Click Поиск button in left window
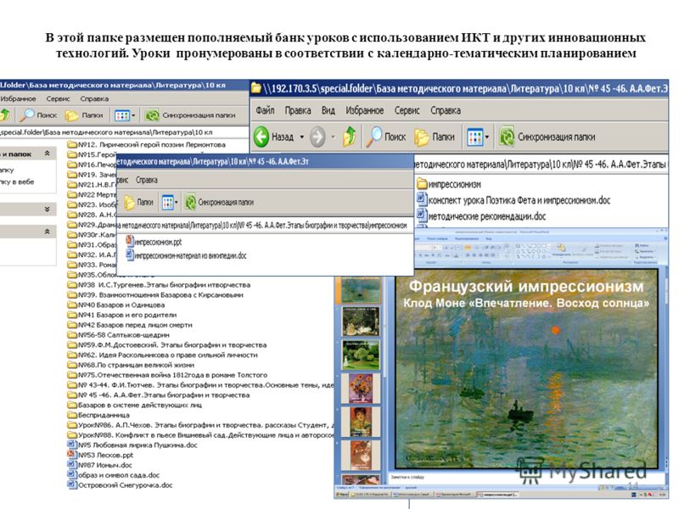This screenshot has height=509, width=679. click(x=38, y=115)
